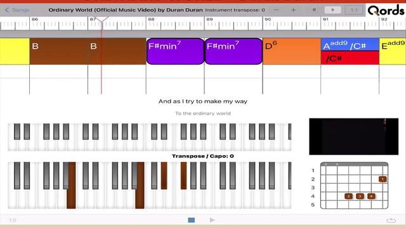The width and height of the screenshot is (406, 228).
Task: Select the F#min7 chord at bar 88
Action: (x=175, y=51)
